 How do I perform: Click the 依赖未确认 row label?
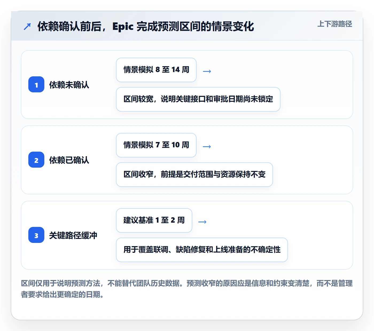[69, 85]
